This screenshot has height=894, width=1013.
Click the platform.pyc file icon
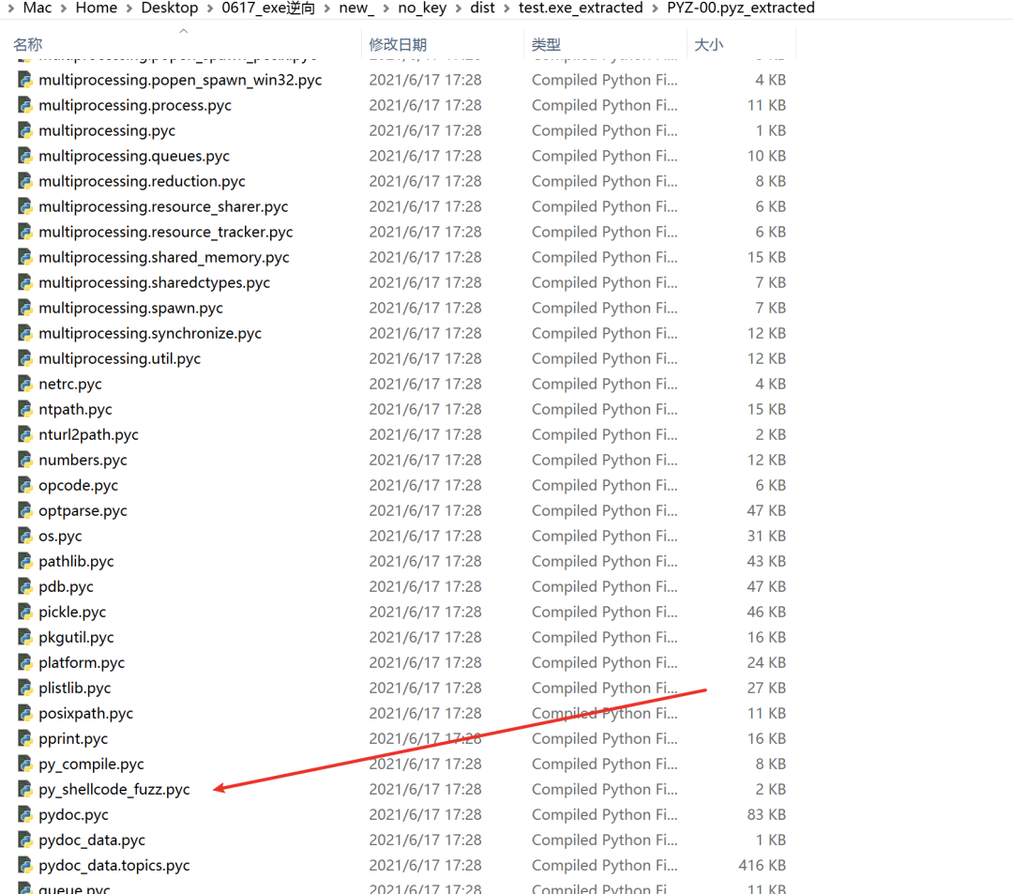pos(25,662)
